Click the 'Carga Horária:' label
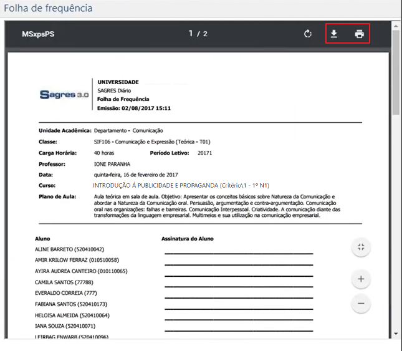 58,153
